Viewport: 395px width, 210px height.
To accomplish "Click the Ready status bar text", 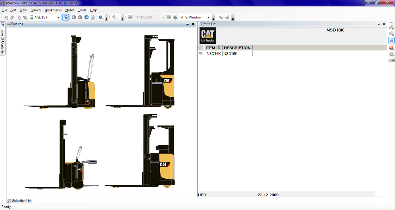I will point(6,207).
